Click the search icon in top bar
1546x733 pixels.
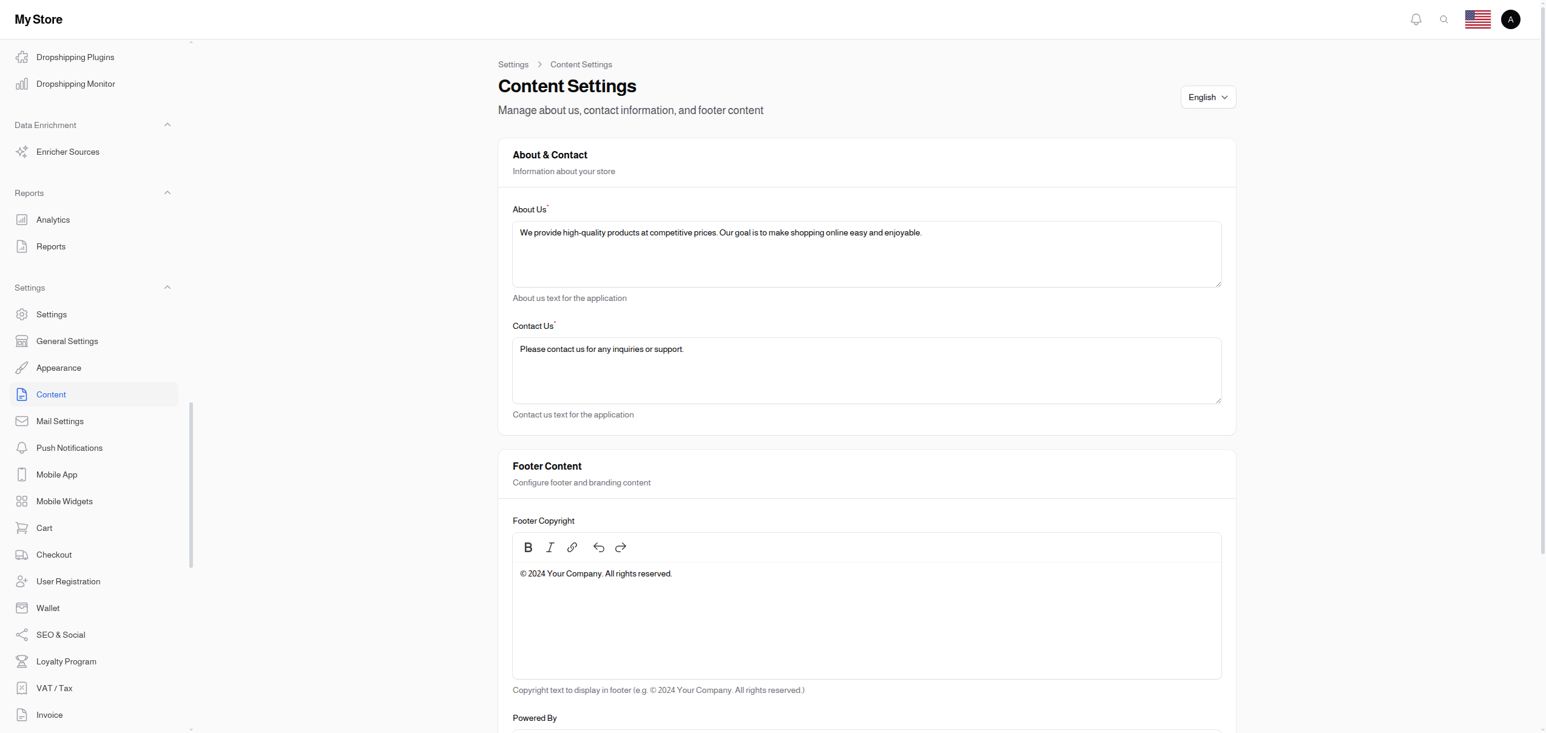click(1444, 19)
